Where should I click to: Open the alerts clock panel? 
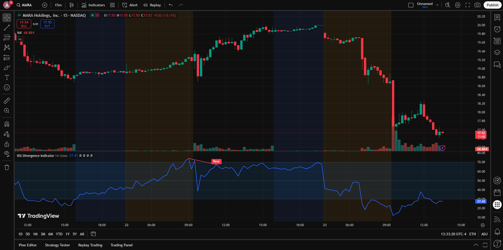(x=497, y=29)
